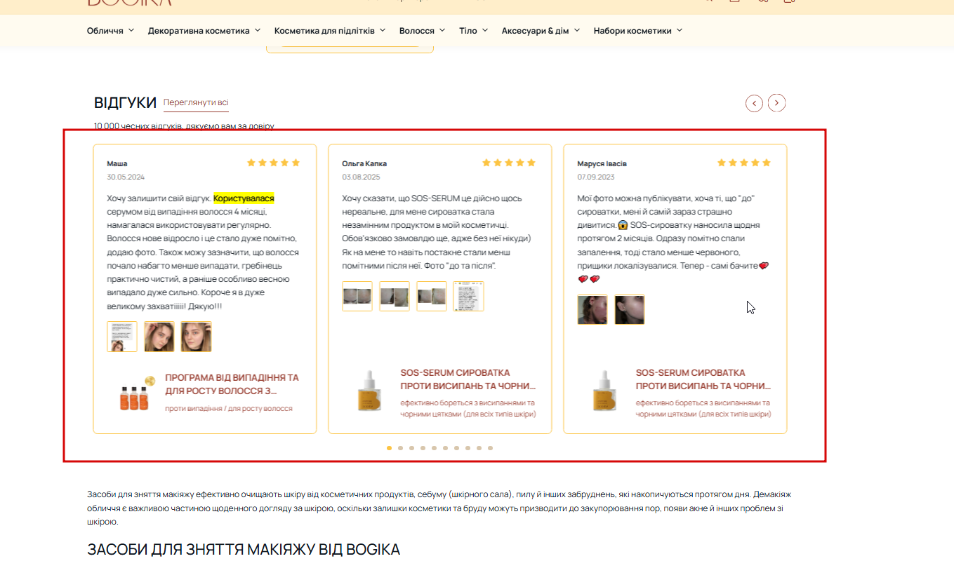Follow the Переглянути всі reviews link
The height and width of the screenshot is (561, 954).
click(x=196, y=102)
